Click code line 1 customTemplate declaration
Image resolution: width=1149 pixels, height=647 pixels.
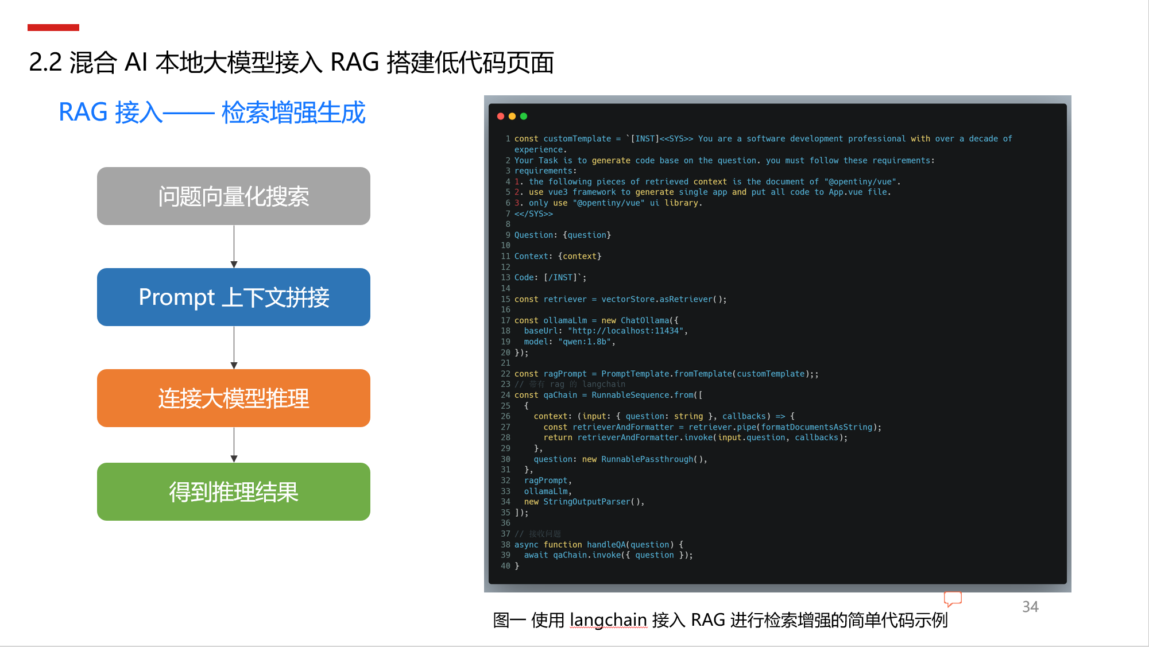click(x=577, y=138)
